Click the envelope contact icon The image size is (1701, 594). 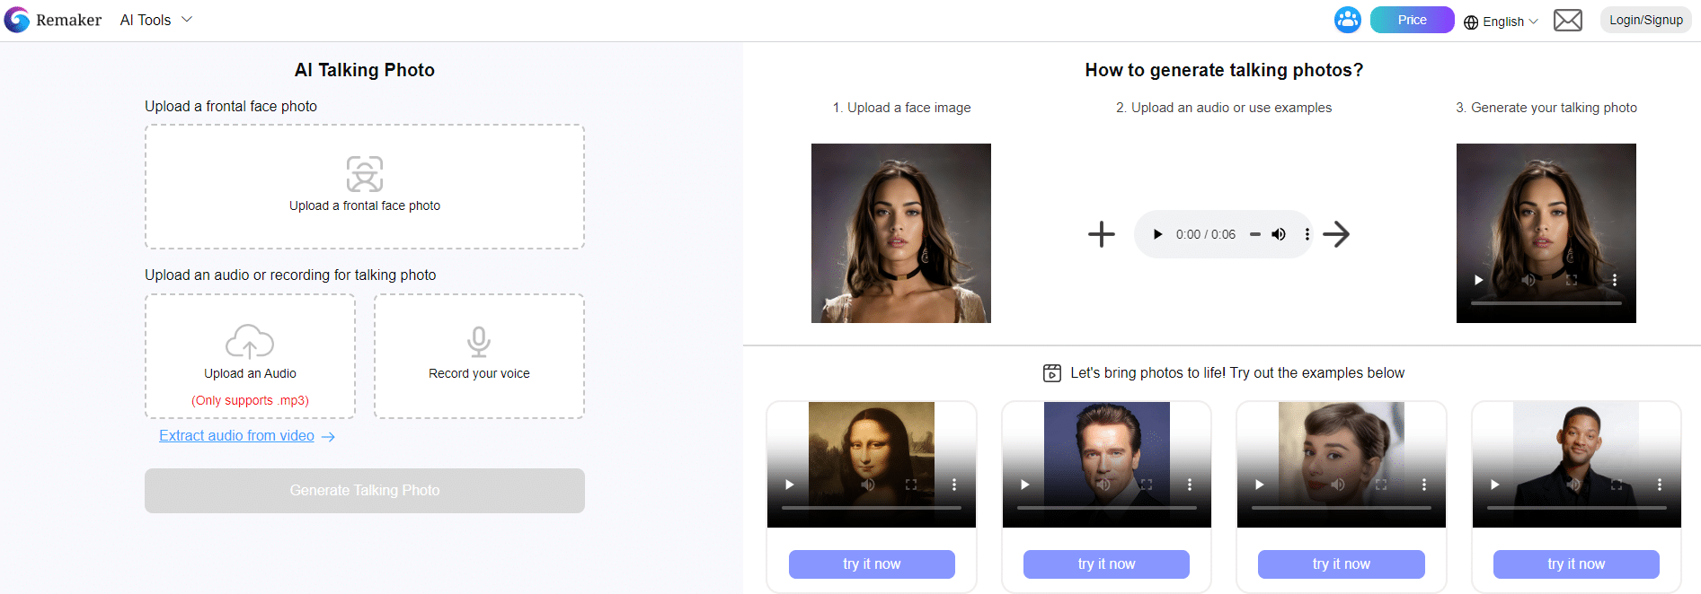tap(1567, 19)
